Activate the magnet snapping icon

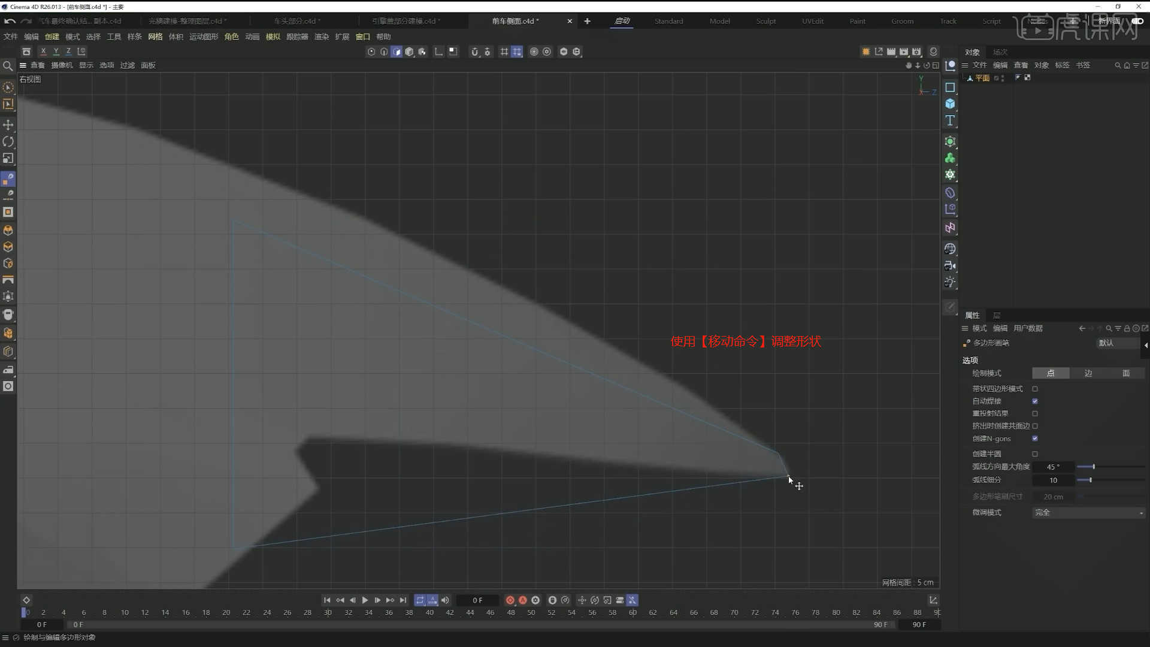pyautogui.click(x=475, y=52)
